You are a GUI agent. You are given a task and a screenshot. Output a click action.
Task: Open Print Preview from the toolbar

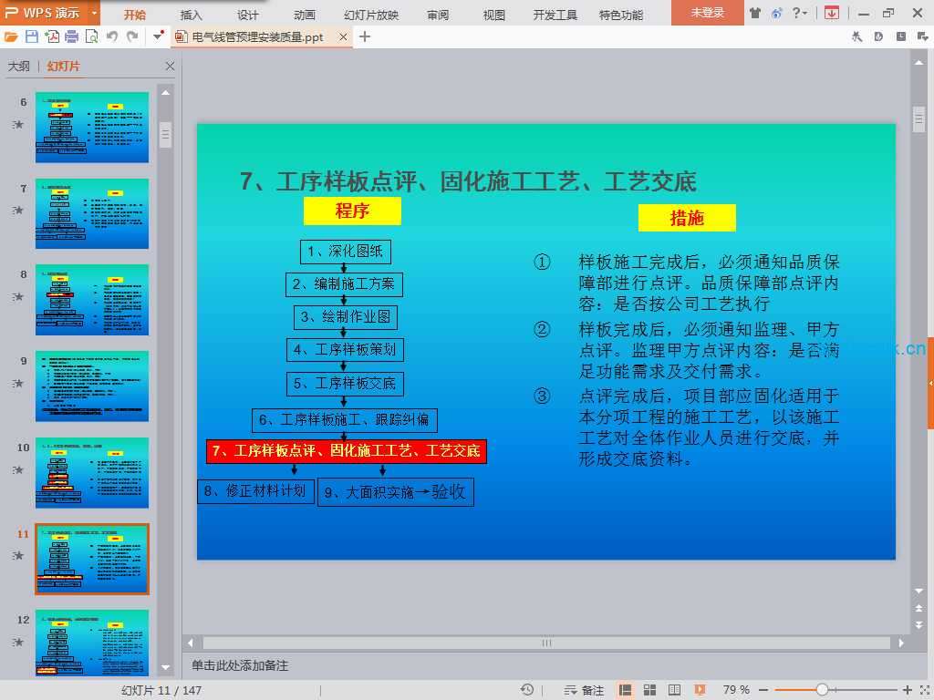91,36
